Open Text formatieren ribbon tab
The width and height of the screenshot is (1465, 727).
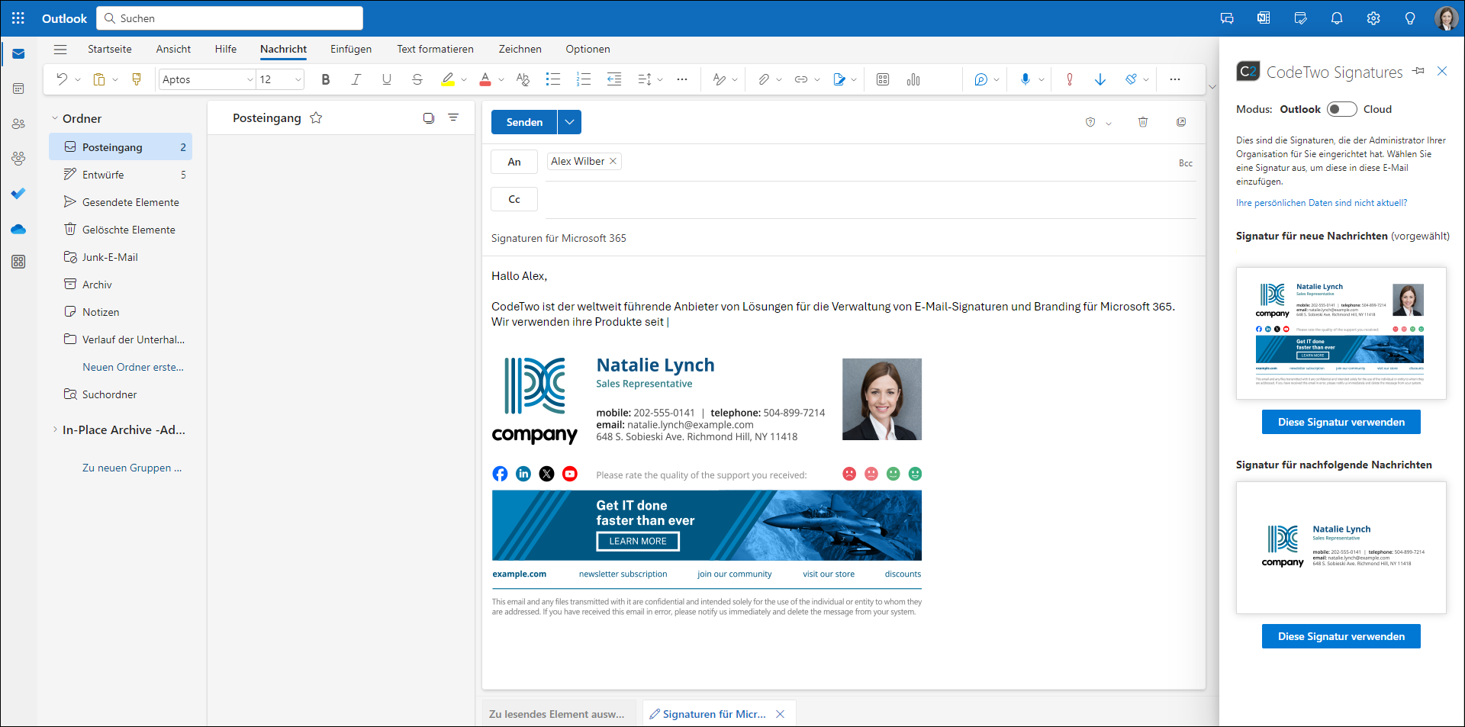pyautogui.click(x=435, y=49)
